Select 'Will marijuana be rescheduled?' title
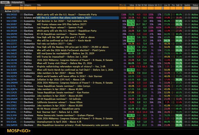Image resolution: width=199 pixels, height=135 pixels. coord(66,54)
